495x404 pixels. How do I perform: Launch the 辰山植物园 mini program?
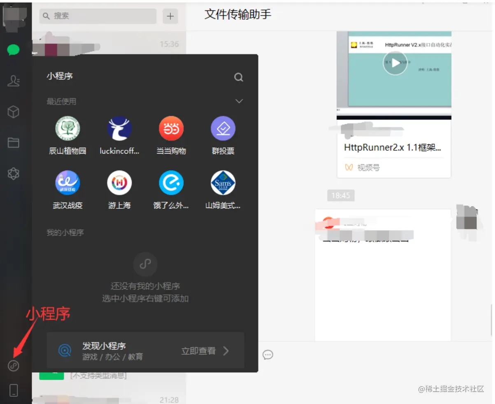67,135
